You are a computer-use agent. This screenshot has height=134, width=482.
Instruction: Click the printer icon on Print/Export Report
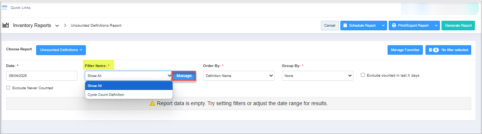(x=394, y=26)
